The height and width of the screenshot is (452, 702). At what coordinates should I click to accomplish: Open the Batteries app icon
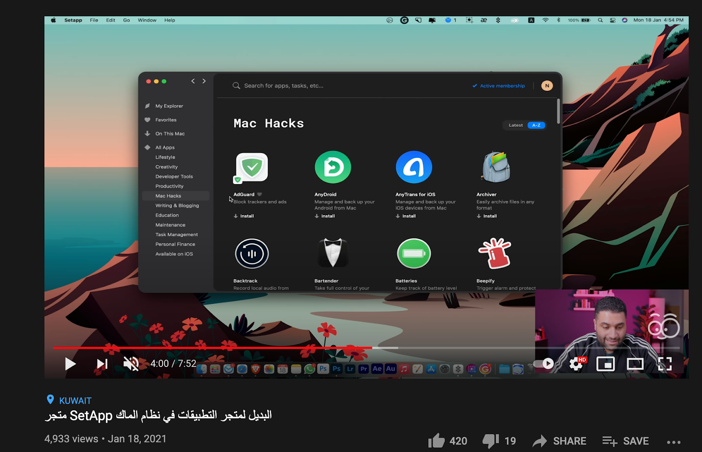[414, 253]
